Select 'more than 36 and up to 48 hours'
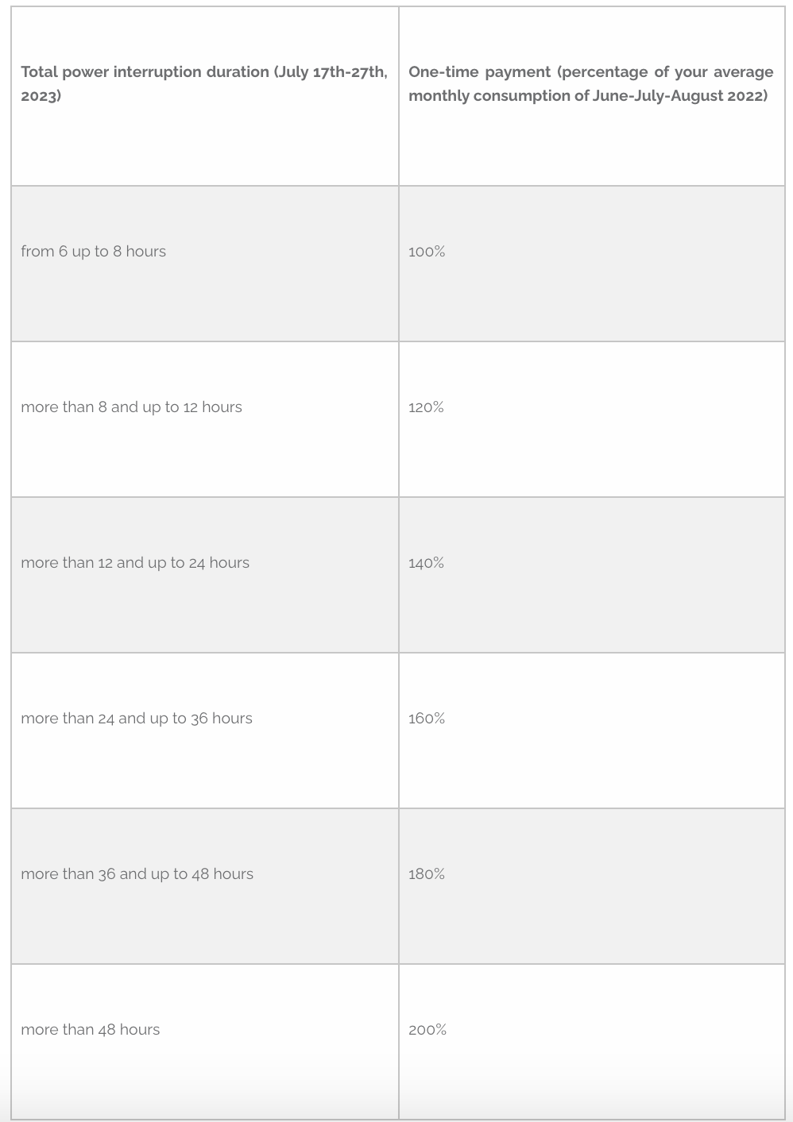This screenshot has height=1122, width=793. (137, 874)
